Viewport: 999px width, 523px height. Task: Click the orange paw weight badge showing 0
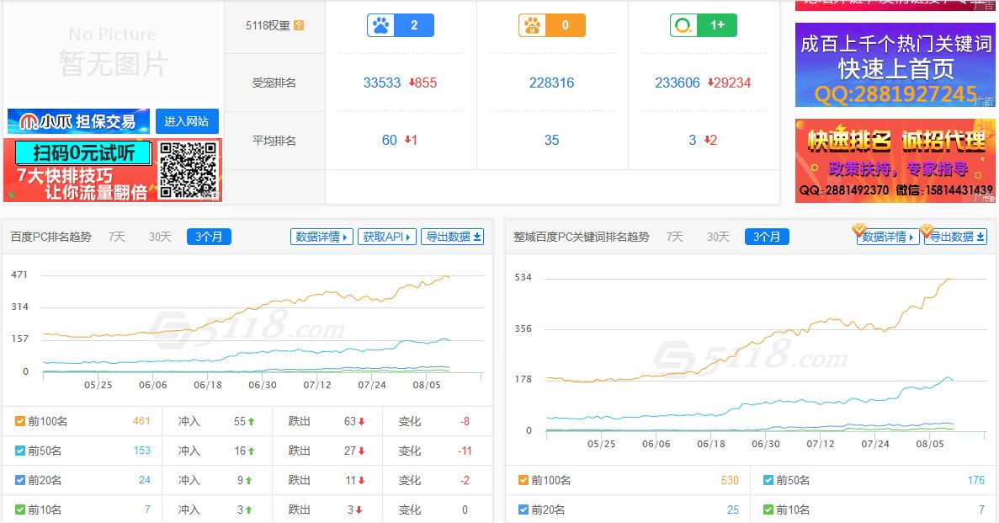[552, 25]
